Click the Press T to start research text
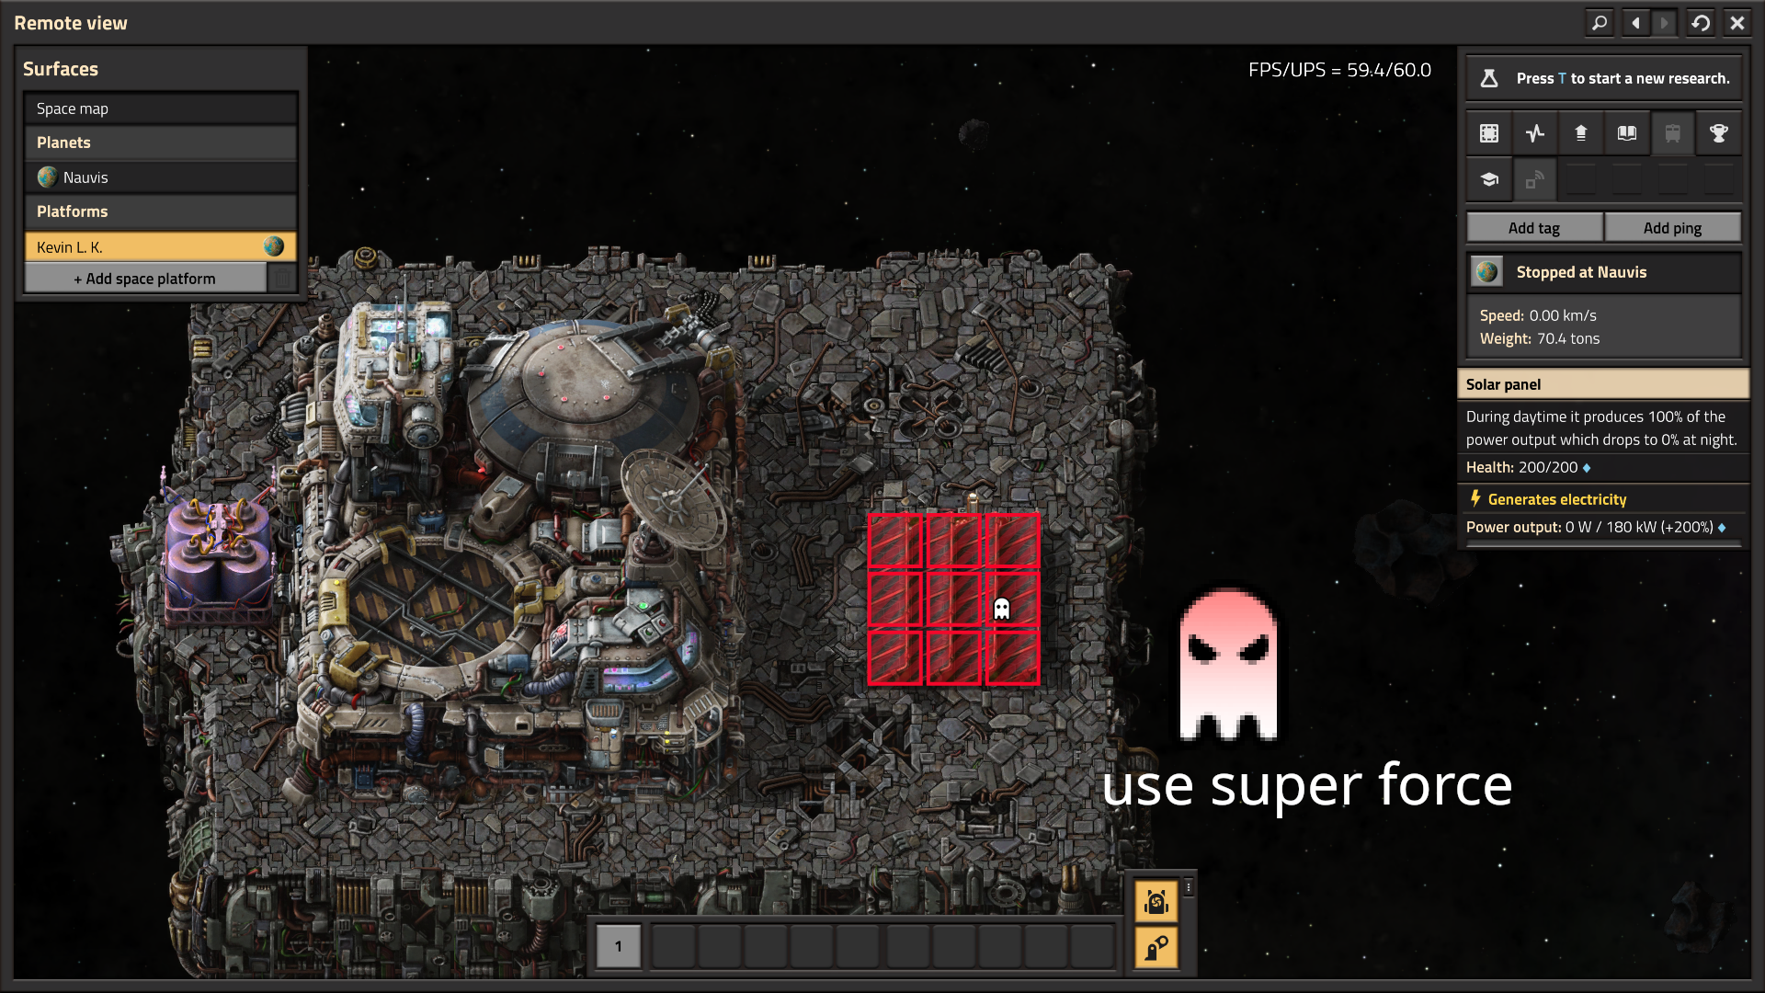 point(1623,78)
